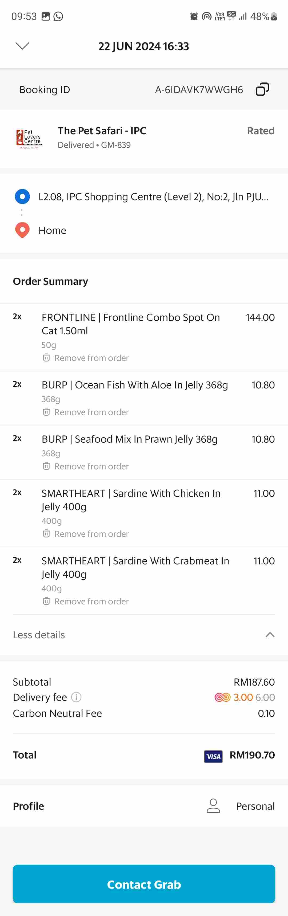Select the Personal profile option

pos(255,806)
